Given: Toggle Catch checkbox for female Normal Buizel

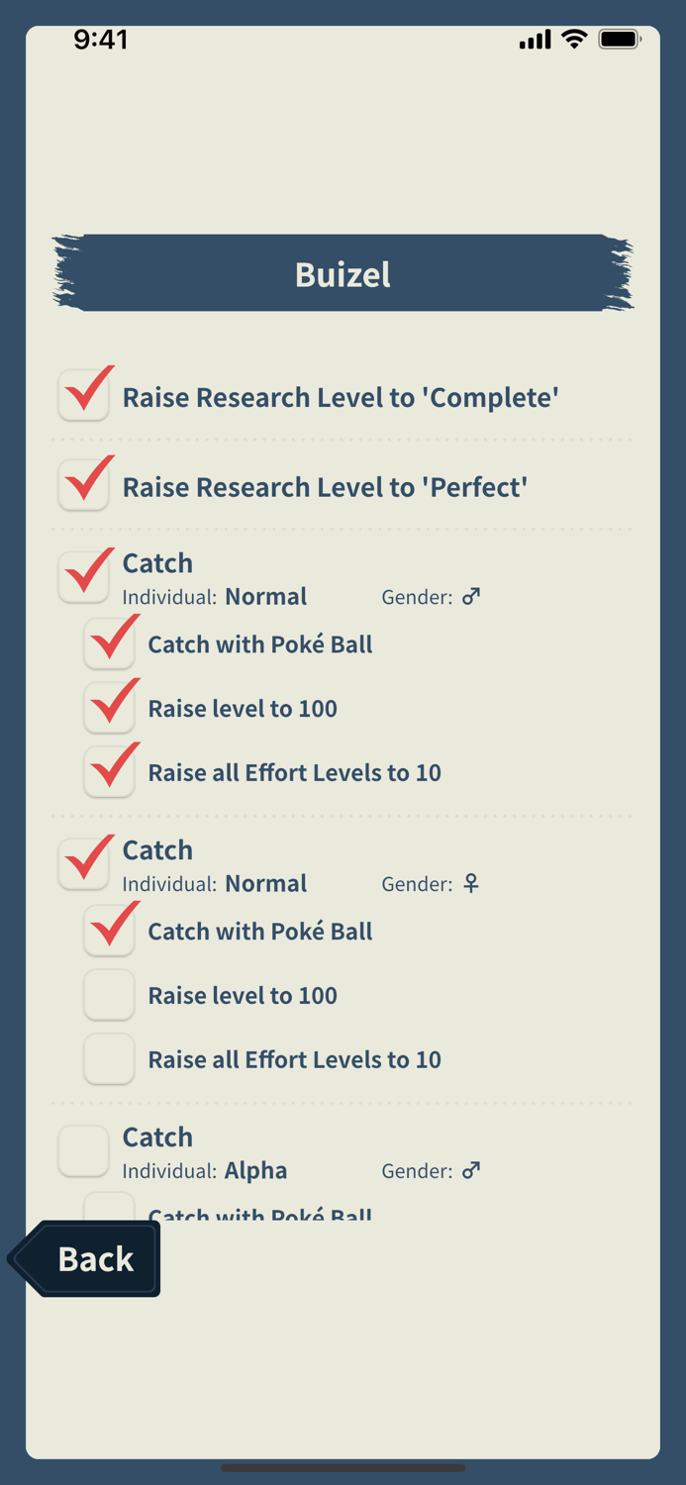Looking at the screenshot, I should [84, 864].
